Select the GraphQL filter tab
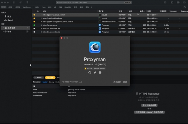Screen dimensions: 188x124 [x=68, y=7]
